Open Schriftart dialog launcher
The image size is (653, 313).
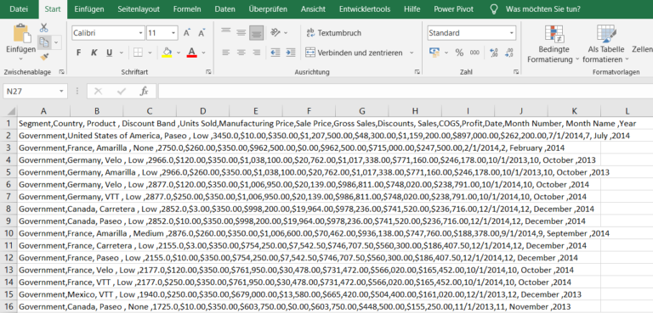coord(208,72)
